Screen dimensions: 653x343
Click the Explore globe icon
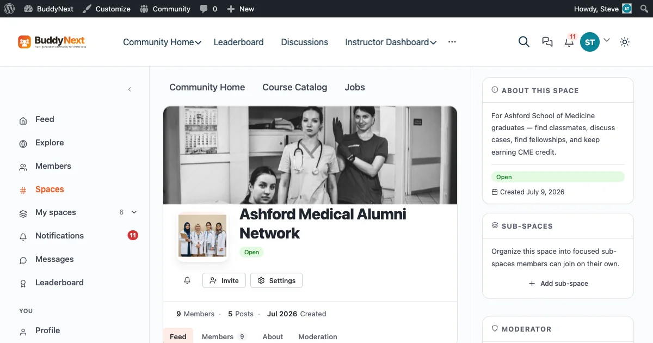[23, 144]
